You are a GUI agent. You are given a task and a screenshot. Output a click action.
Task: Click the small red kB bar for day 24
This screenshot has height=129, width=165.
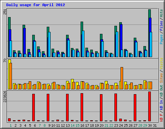pyautogui.click(x=121, y=120)
